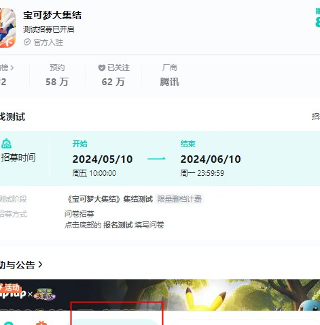The image size is (320, 325).
Task: Click the 限量删档计费 tag
Action: 179,199
